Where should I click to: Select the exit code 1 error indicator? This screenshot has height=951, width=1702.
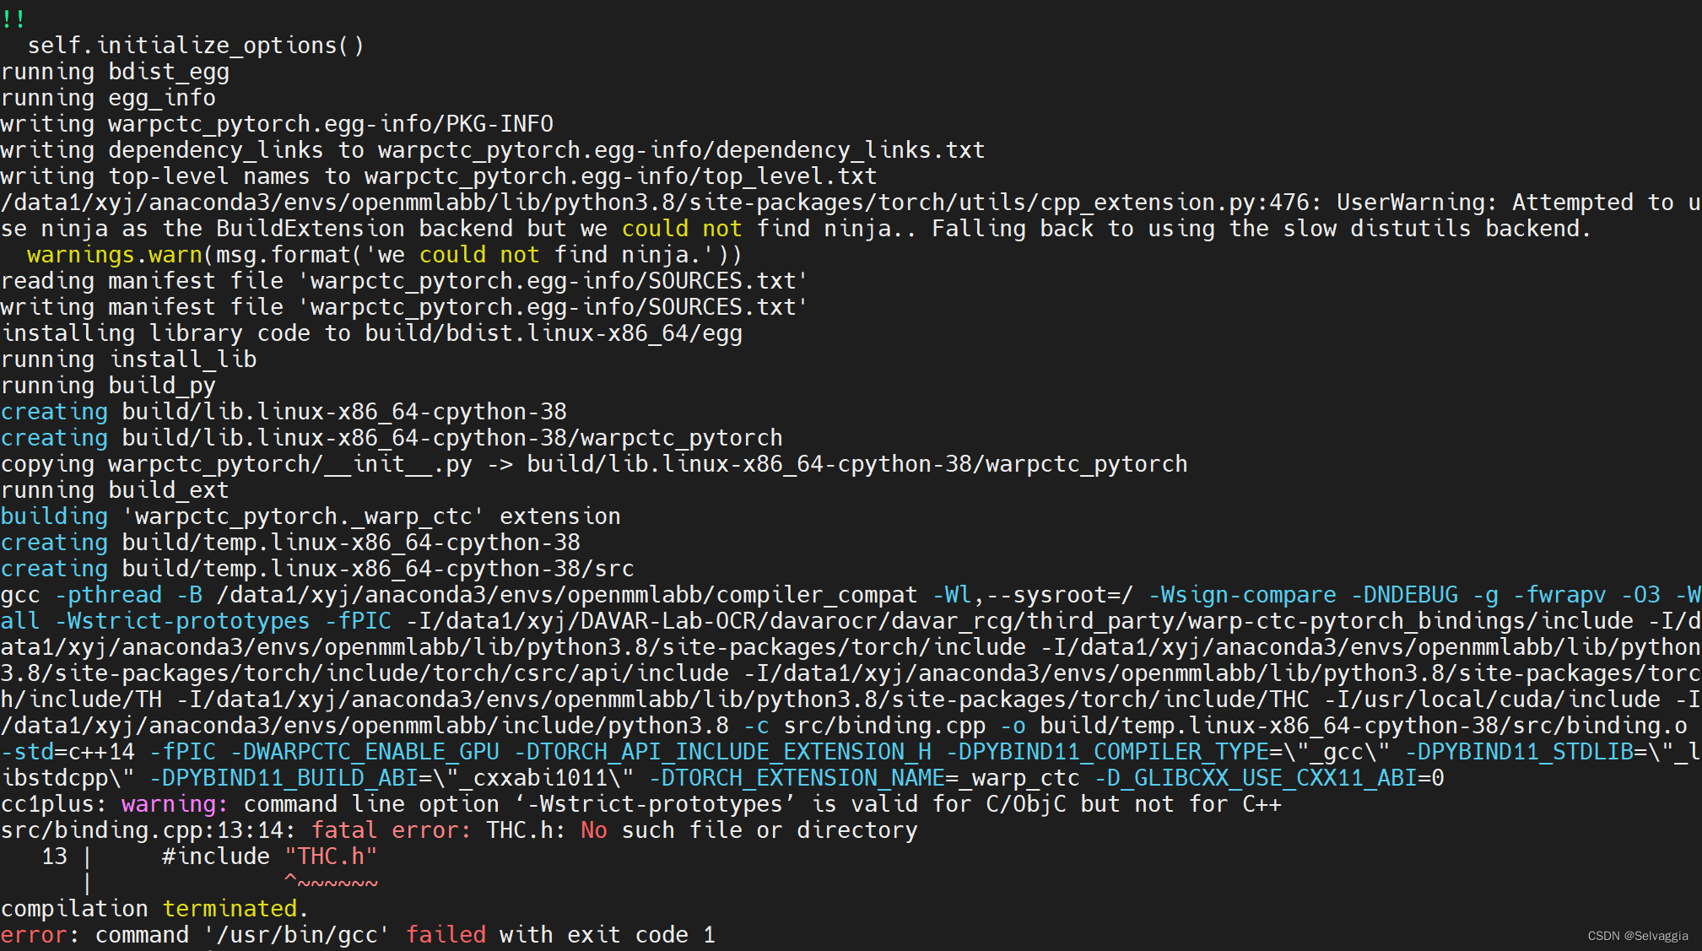tap(704, 935)
